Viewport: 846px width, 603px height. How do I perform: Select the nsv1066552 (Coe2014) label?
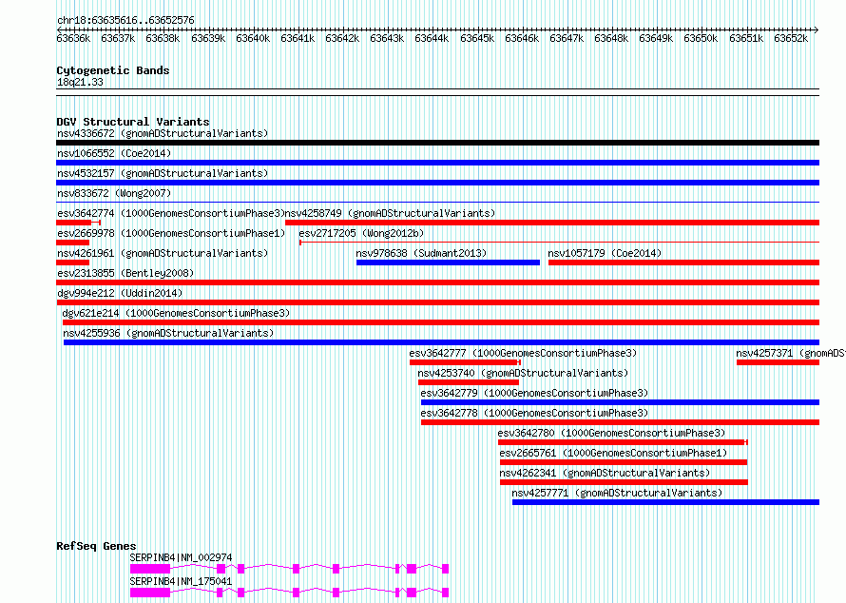(114, 153)
